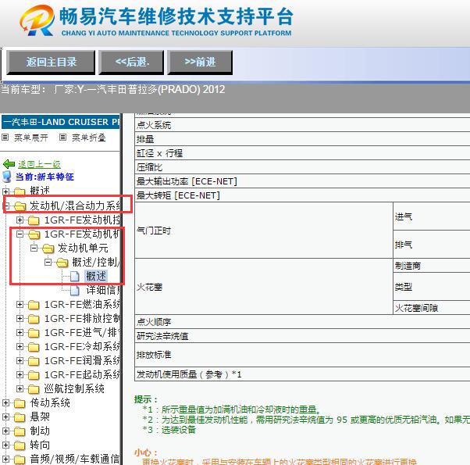
Task: Click the green back arrow icon
Action: tap(9, 164)
